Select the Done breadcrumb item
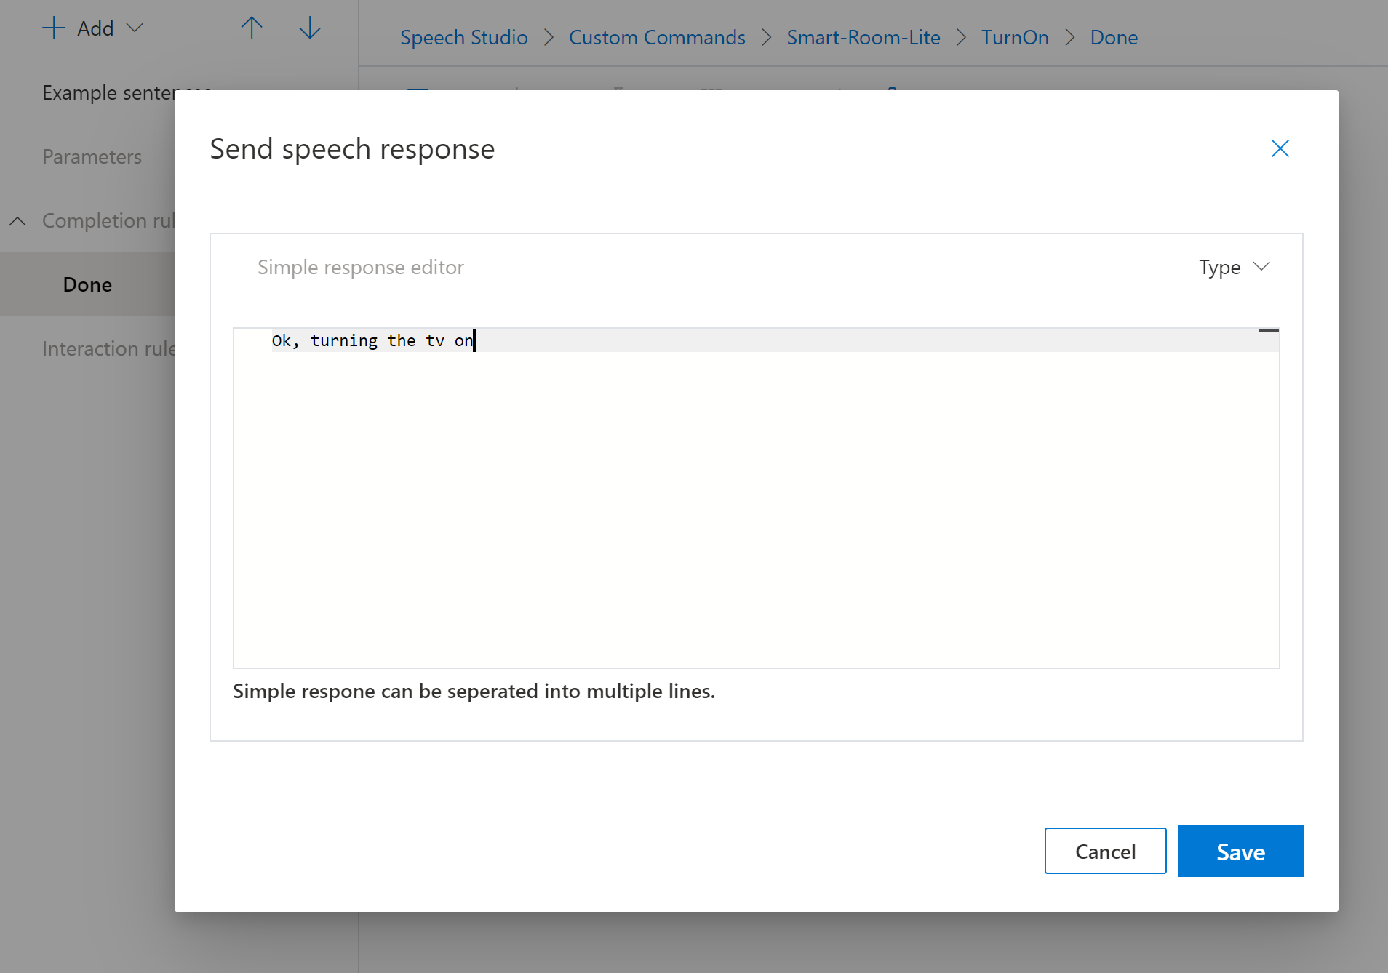Viewport: 1388px width, 973px height. 1114,37
